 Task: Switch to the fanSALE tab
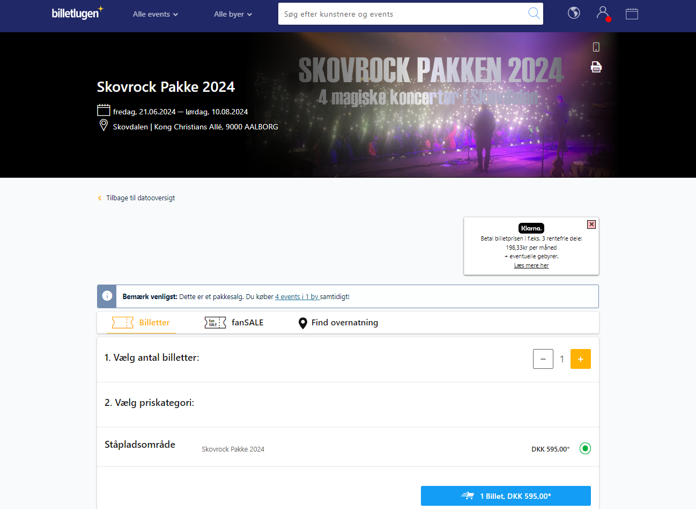click(x=234, y=323)
